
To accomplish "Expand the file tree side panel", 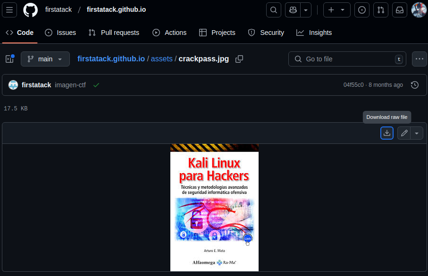I will 10,59.
